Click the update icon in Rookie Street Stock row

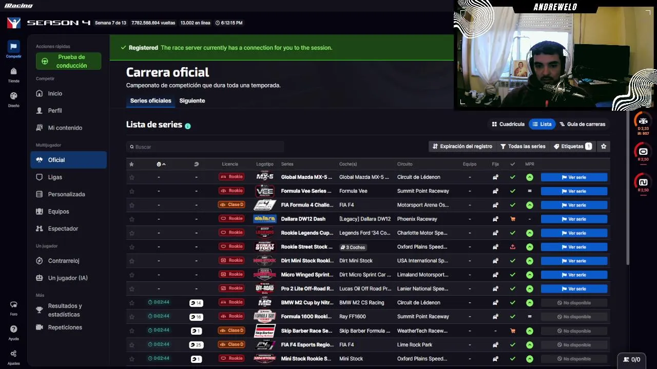tap(512, 247)
